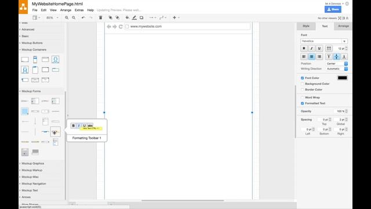Select the Formatting Toolbar 1 shape in Mockup Forms
This screenshot has height=209, width=371.
pos(56,132)
